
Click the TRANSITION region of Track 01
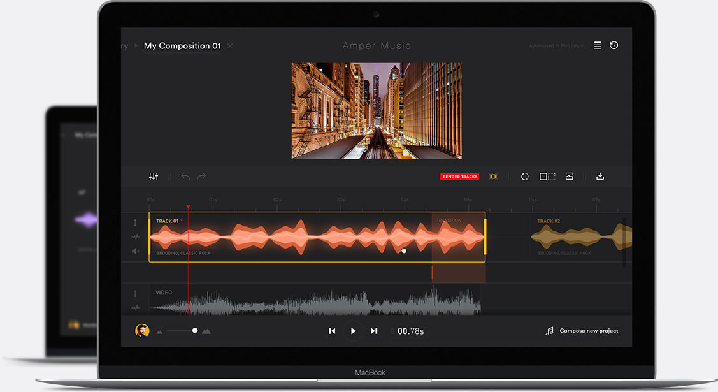pyautogui.click(x=458, y=236)
